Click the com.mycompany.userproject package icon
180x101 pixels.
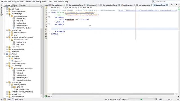click(x=12, y=68)
